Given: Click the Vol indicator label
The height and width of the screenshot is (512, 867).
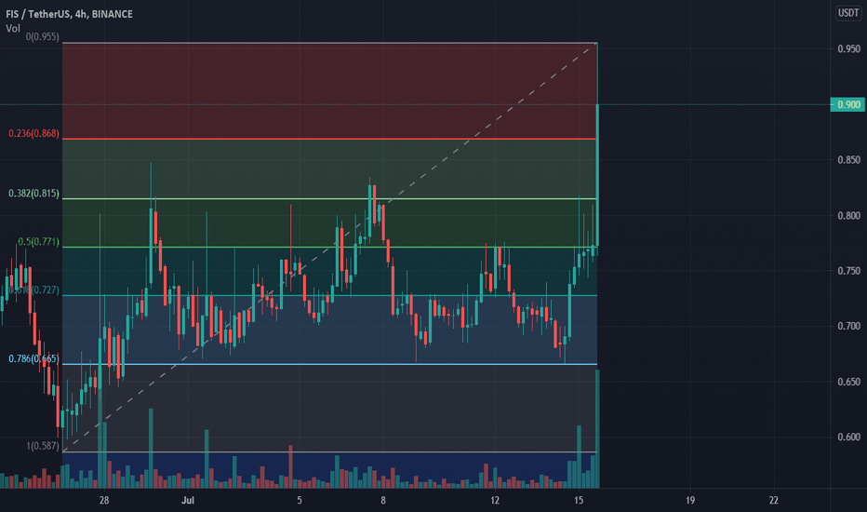Looking at the screenshot, I should point(13,28).
